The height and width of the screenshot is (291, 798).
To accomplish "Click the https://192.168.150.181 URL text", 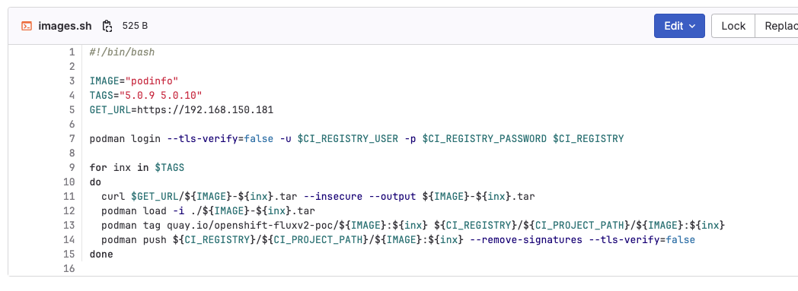I will pyautogui.click(x=202, y=109).
